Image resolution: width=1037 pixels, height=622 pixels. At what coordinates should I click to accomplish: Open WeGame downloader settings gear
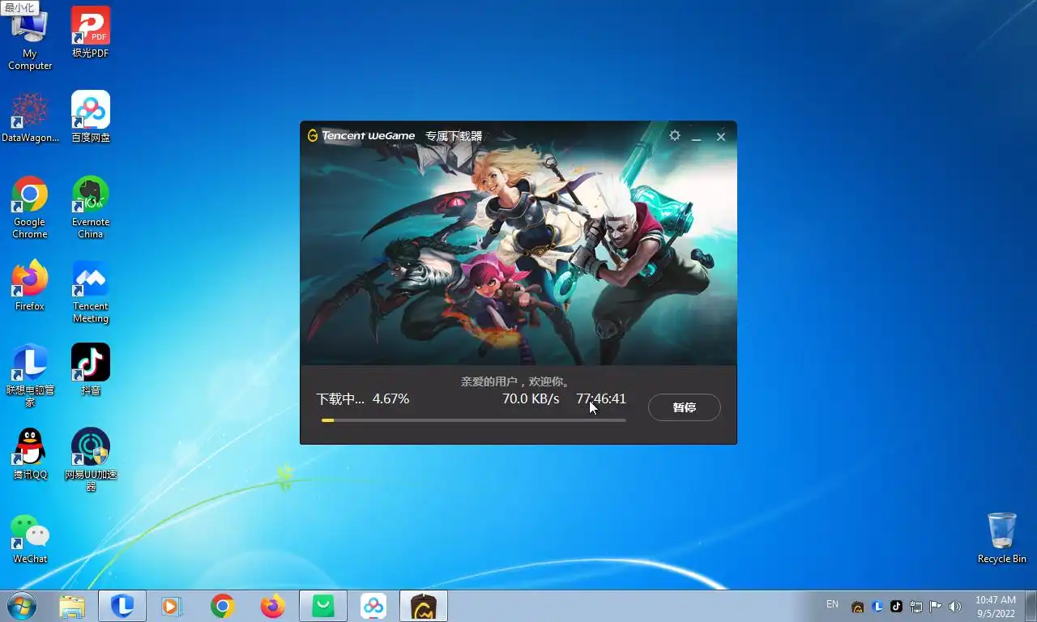click(675, 135)
